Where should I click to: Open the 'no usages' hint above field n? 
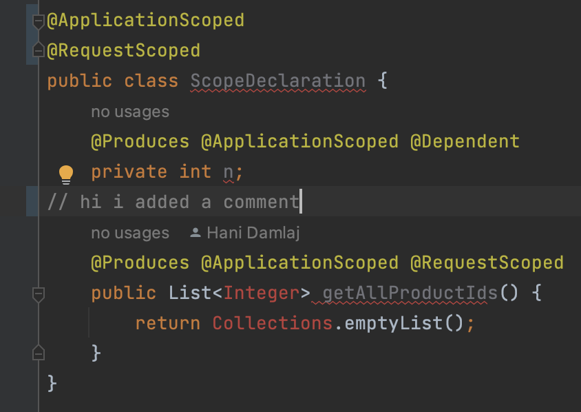click(x=129, y=112)
